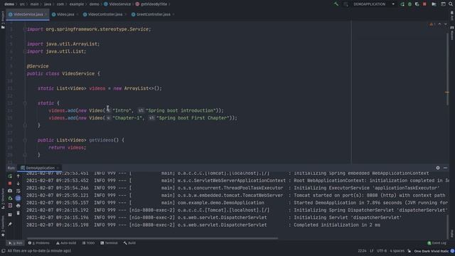The width and height of the screenshot is (455, 256).
Task: Click the demo project breadcrumb
Action: (x=9, y=4)
